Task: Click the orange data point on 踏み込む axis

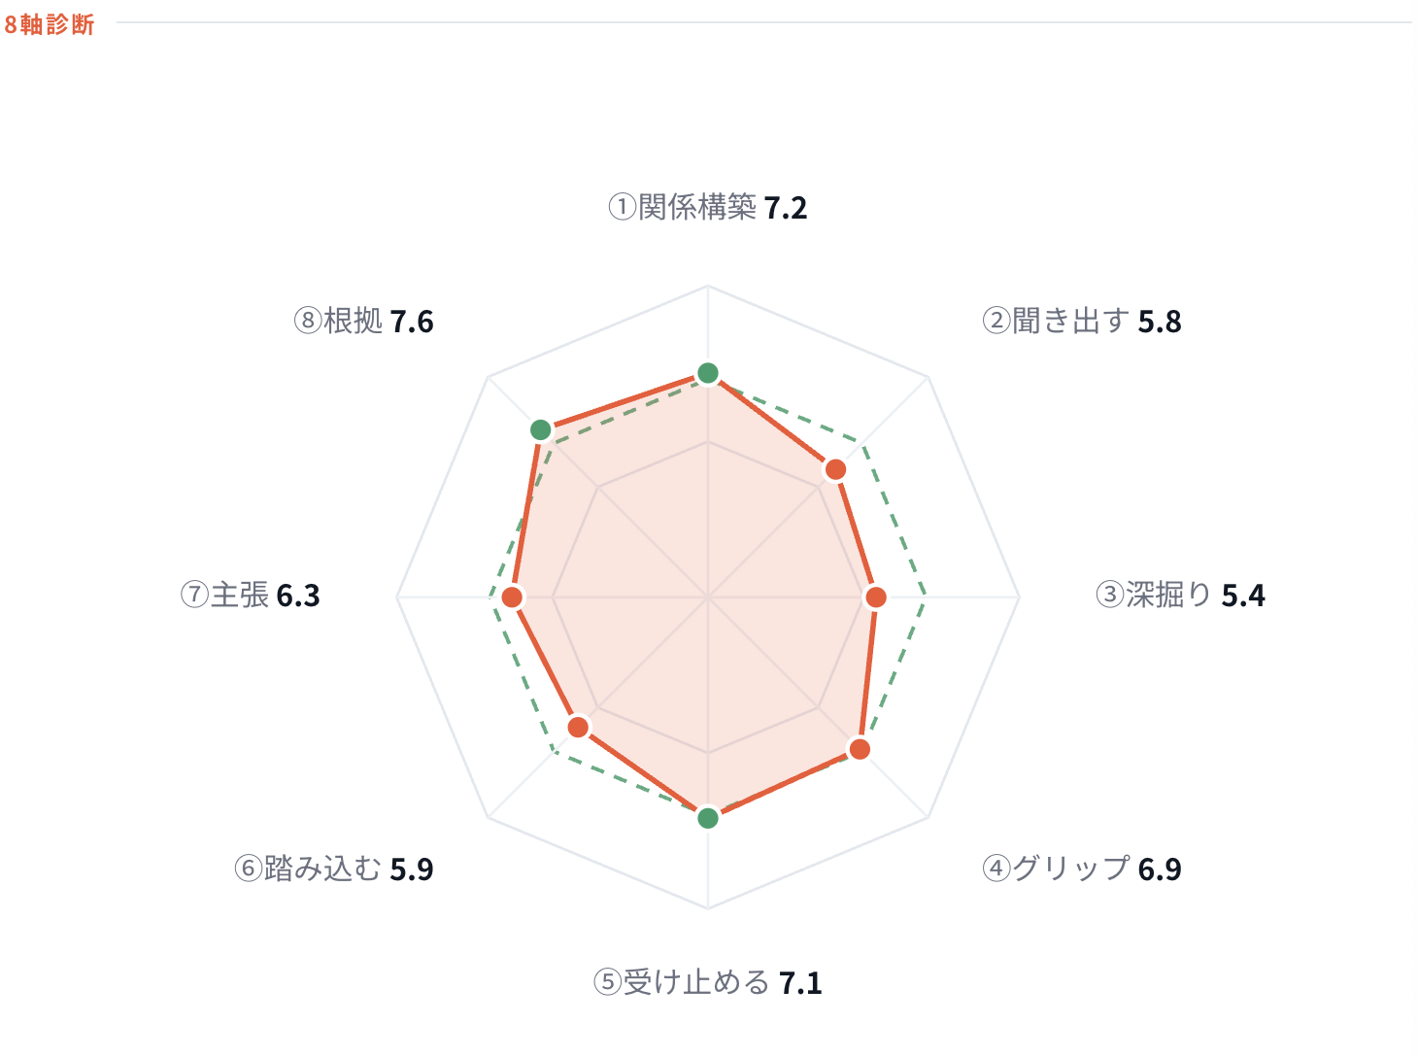Action: tap(579, 727)
